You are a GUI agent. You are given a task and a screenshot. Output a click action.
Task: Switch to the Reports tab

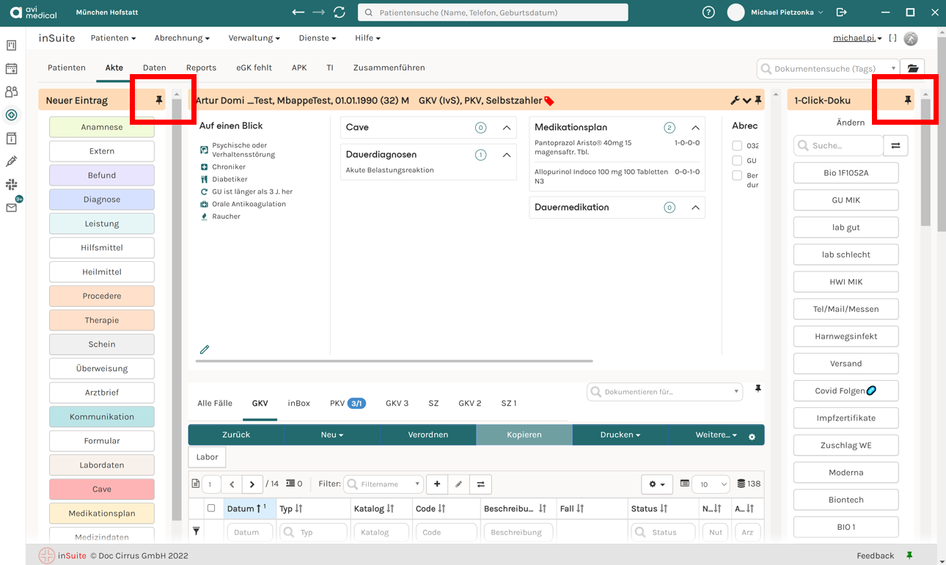[201, 68]
